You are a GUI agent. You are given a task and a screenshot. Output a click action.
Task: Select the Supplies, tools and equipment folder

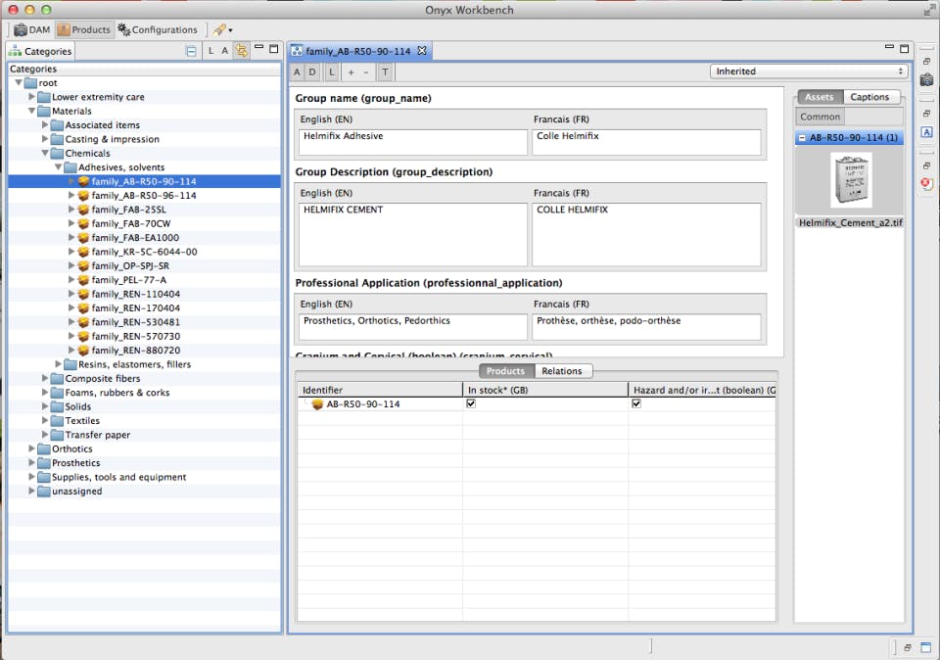[118, 477]
